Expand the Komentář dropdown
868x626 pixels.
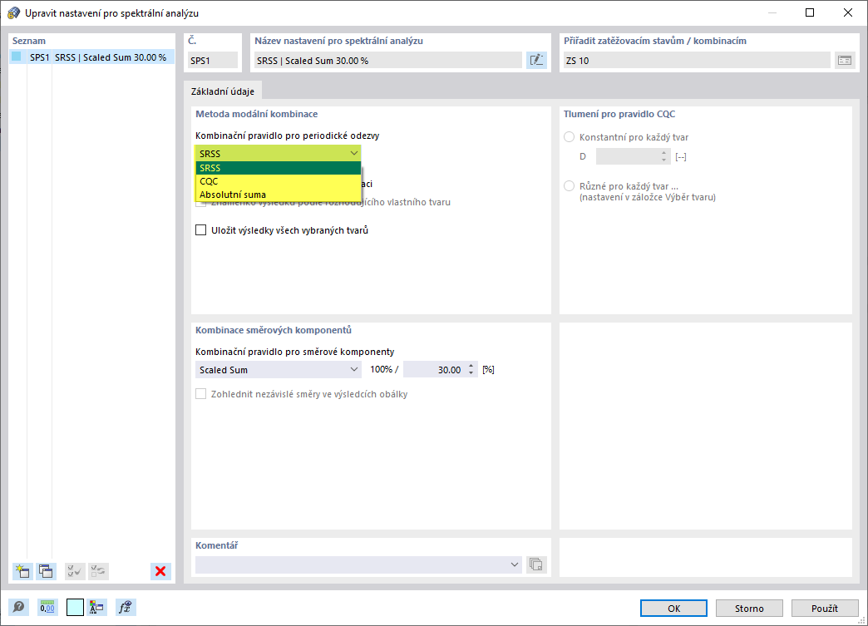[x=515, y=564]
